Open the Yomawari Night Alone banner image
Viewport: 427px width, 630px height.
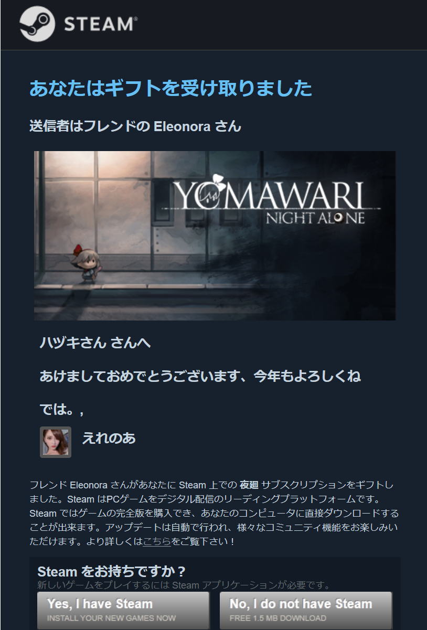coord(215,236)
